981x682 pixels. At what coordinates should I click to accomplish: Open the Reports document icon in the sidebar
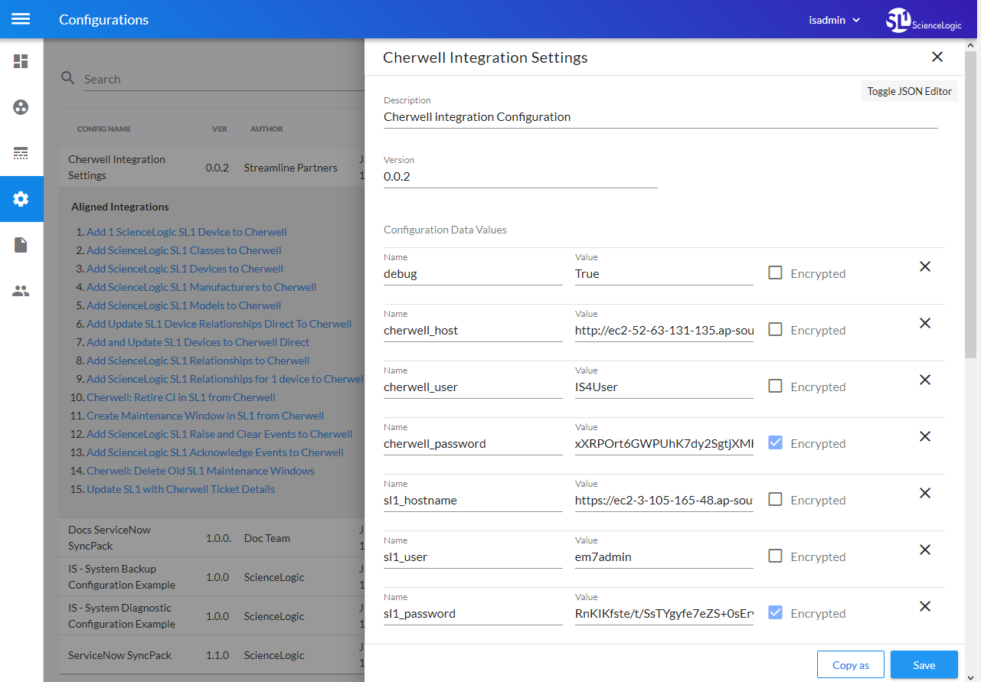[x=21, y=245]
